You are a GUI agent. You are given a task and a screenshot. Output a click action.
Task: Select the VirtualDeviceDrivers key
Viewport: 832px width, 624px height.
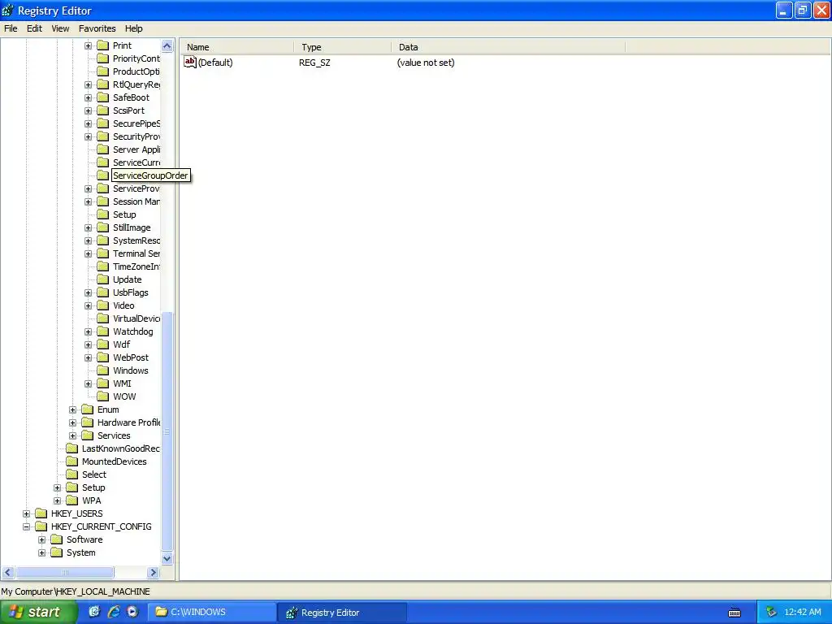click(x=136, y=318)
